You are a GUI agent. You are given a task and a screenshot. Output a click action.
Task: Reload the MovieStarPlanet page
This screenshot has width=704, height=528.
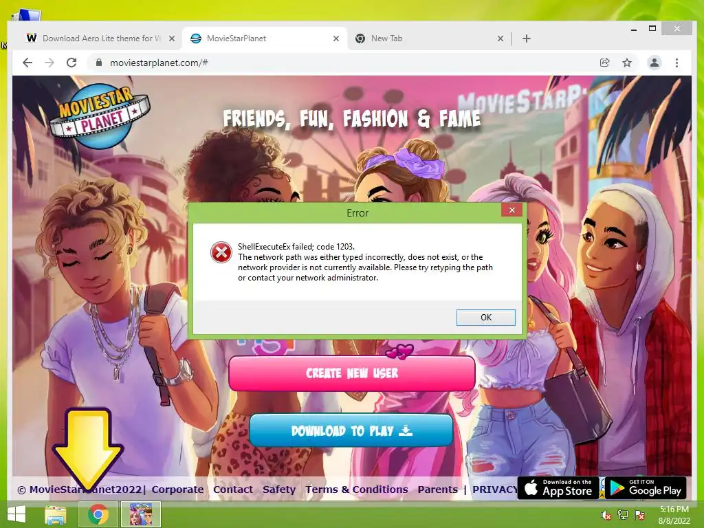71,63
